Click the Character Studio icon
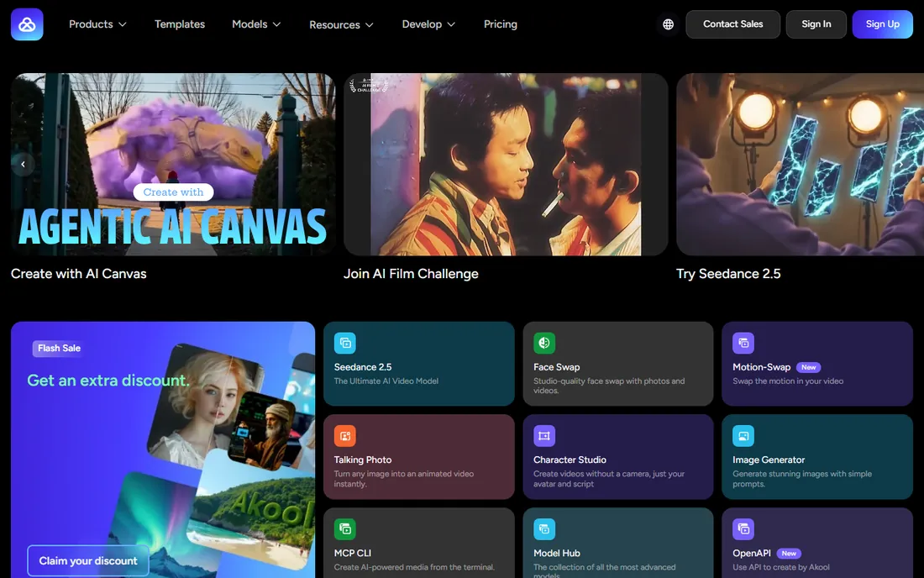Viewport: 924px width, 578px height. pyautogui.click(x=544, y=436)
